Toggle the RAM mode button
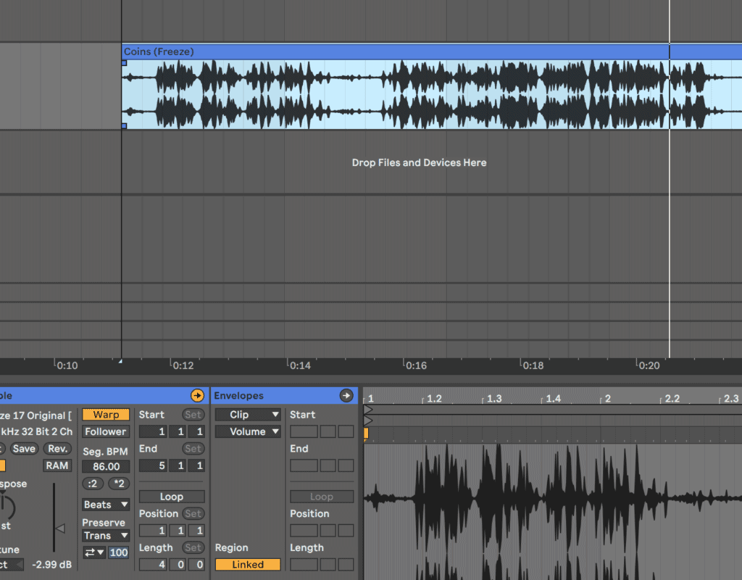The height and width of the screenshot is (580, 742). click(x=57, y=465)
